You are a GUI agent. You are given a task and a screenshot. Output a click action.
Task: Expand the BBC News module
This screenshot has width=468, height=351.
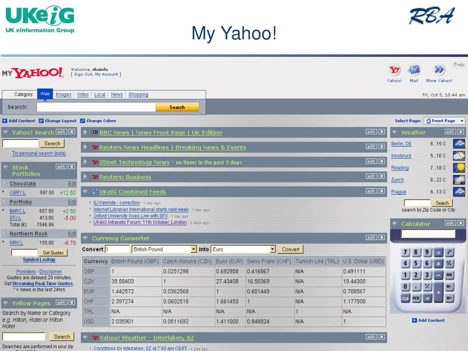pos(85,132)
